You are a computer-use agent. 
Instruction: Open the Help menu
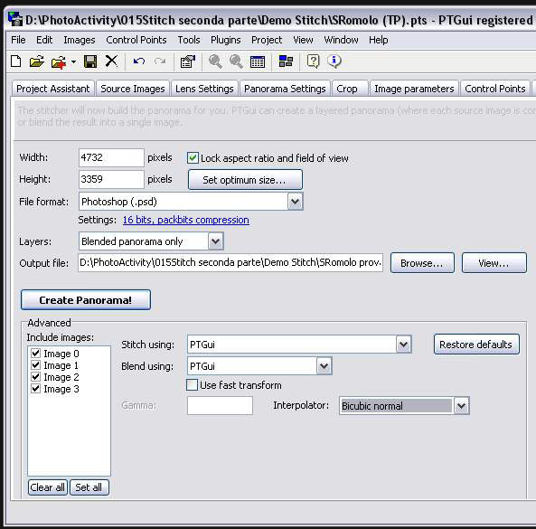(x=378, y=40)
